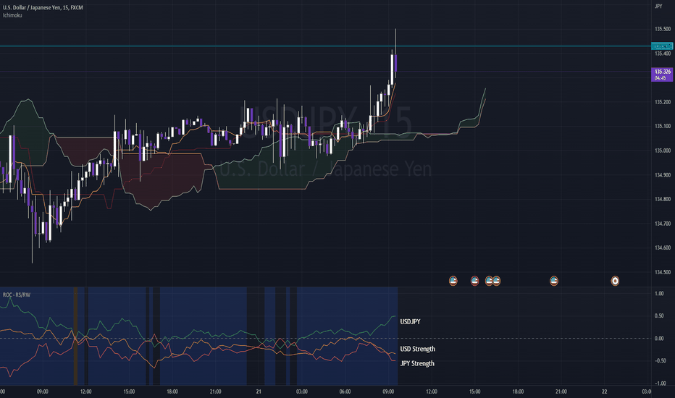Click the 135.500 price axis value
The width and height of the screenshot is (675, 398).
[663, 29]
